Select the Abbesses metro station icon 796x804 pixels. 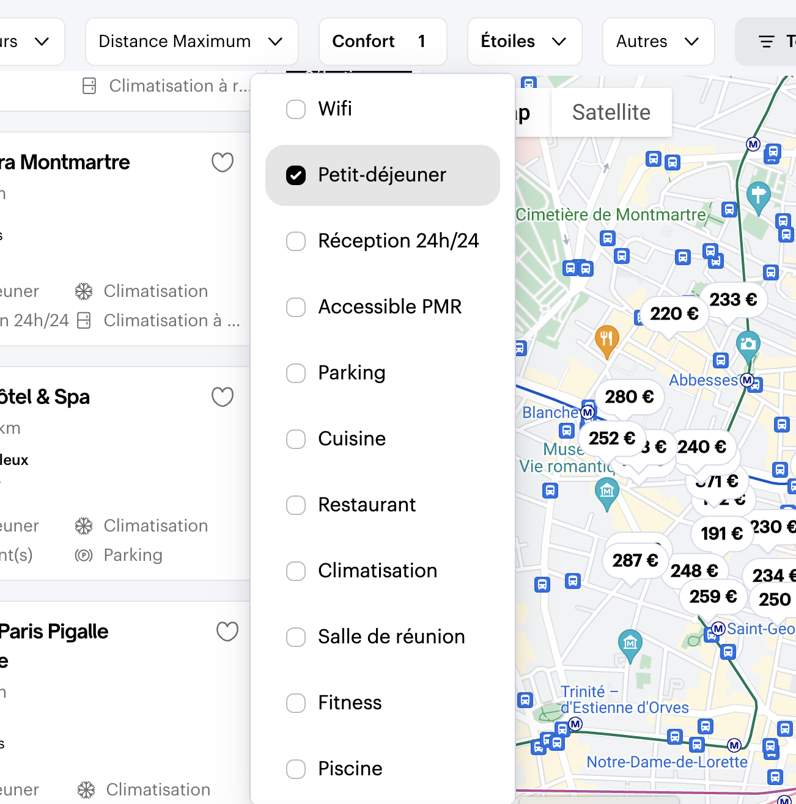point(746,380)
